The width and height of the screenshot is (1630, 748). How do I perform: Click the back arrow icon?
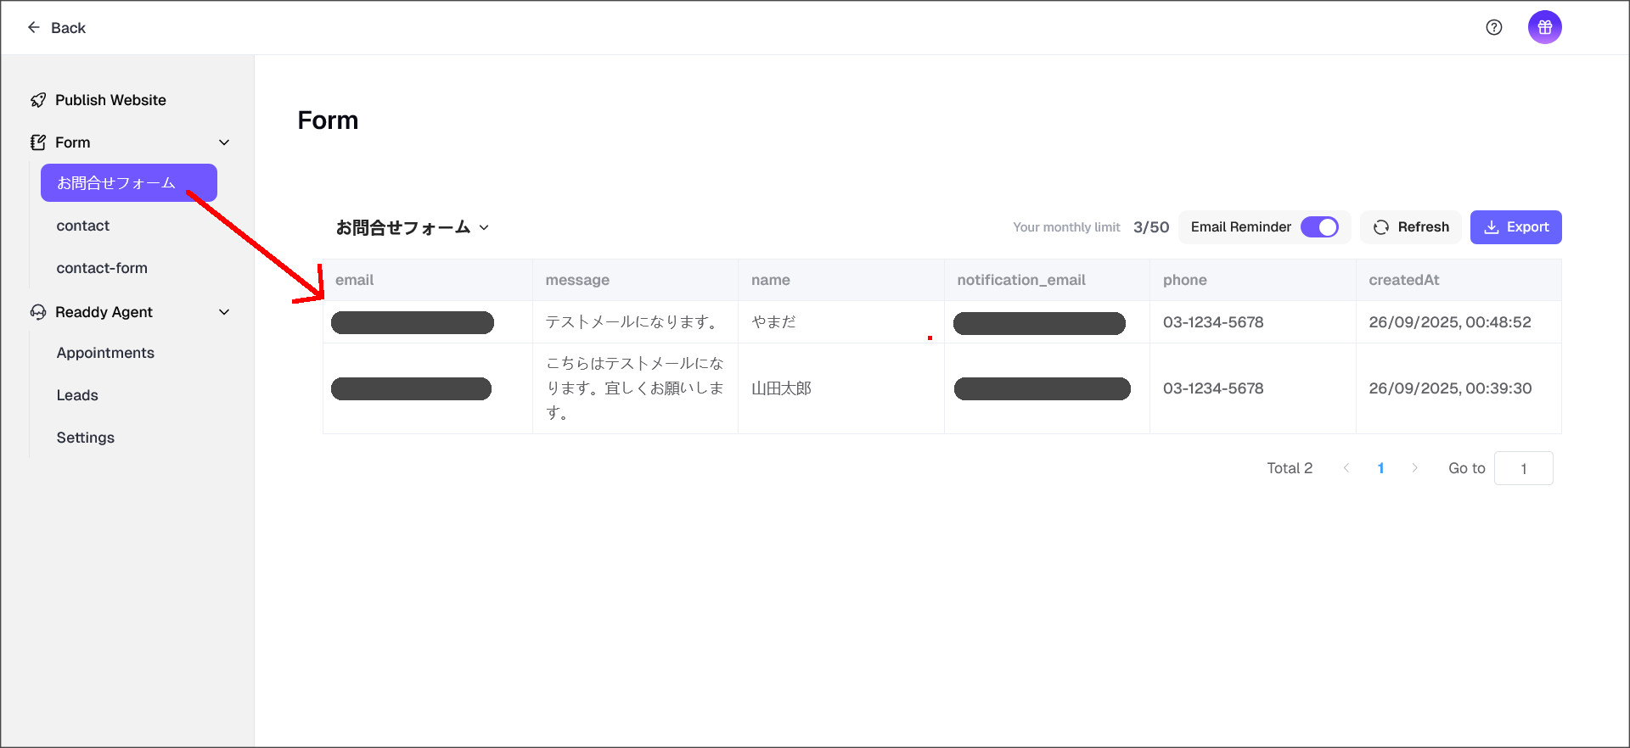34,27
